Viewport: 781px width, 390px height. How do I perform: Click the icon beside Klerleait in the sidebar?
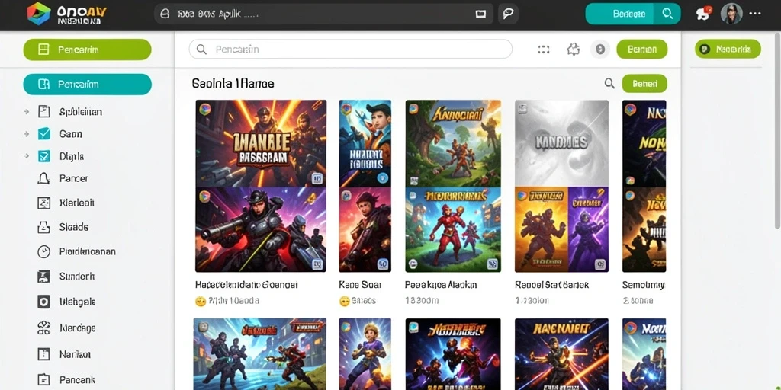[x=43, y=203]
